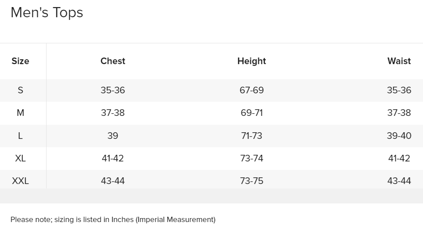Click the gray scrollbar strip below table
423x230 pixels.
pyautogui.click(x=211, y=196)
